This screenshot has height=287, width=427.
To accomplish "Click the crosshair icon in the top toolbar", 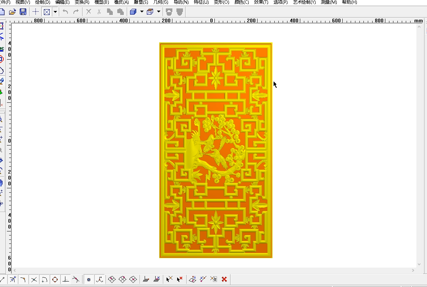I will click(x=35, y=12).
